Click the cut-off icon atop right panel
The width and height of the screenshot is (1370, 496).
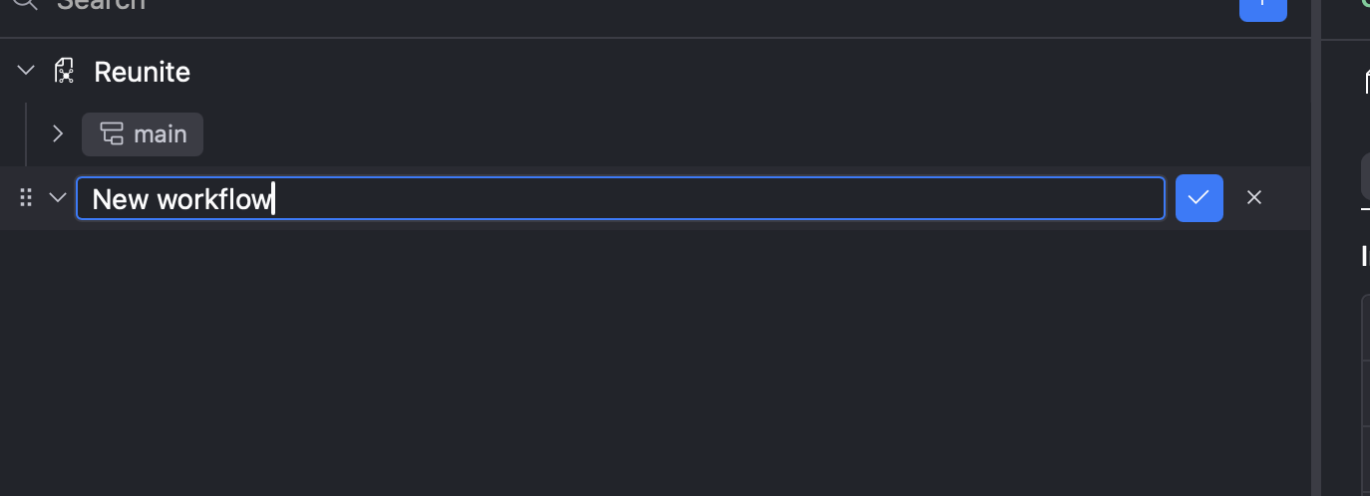coord(1366,82)
